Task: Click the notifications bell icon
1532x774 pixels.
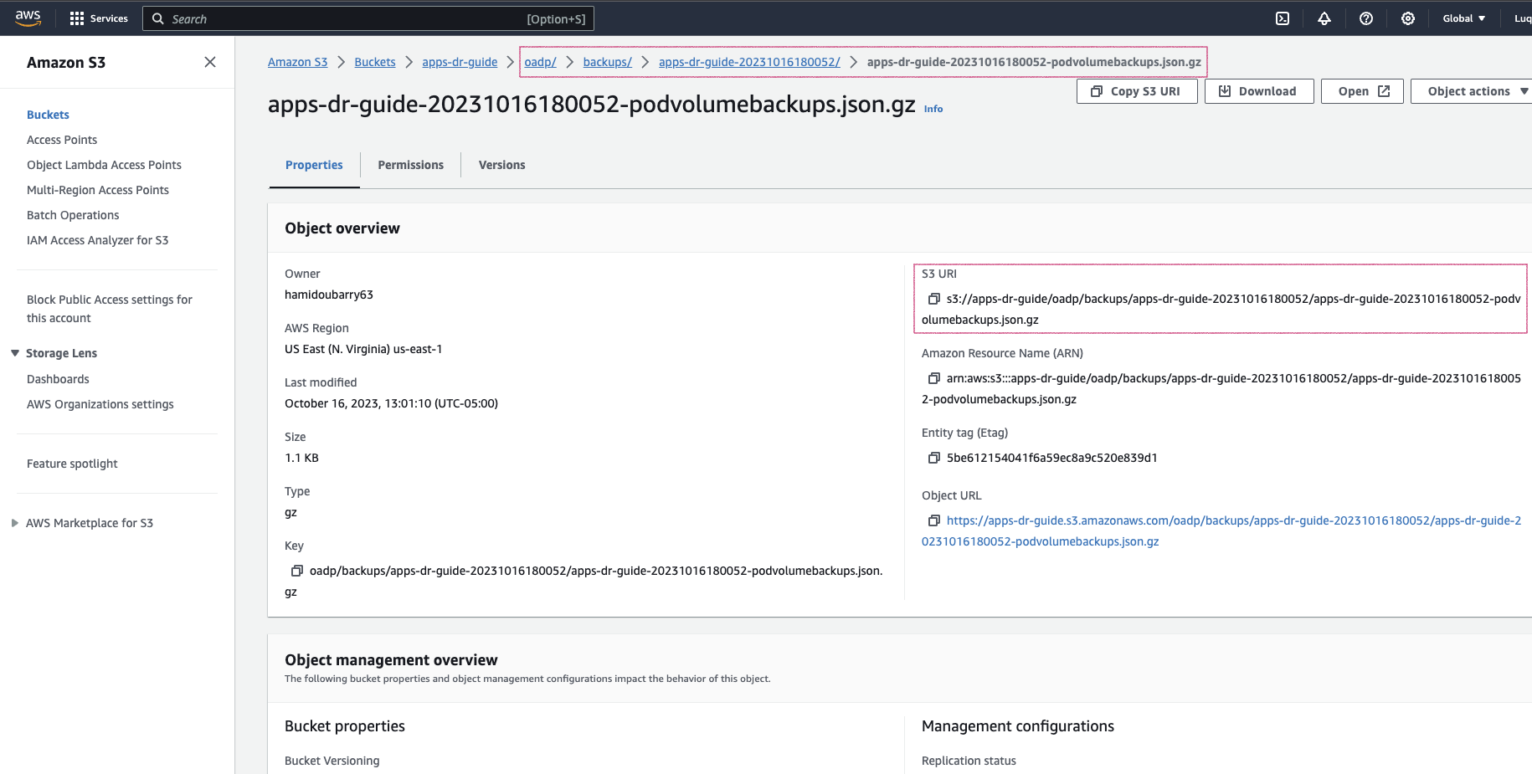Action: point(1324,18)
